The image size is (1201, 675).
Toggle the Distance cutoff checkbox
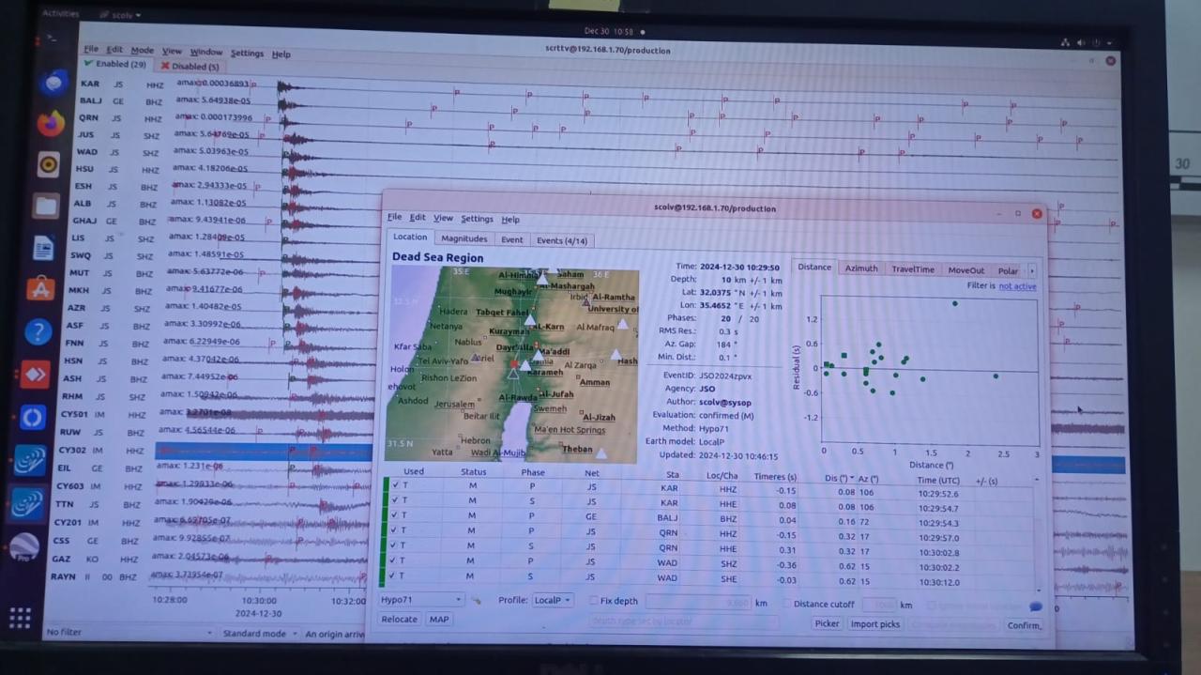787,604
